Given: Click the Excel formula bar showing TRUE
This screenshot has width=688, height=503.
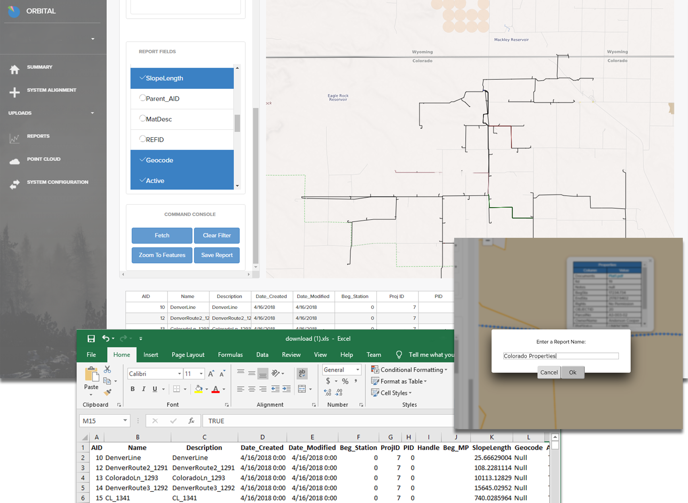Looking at the screenshot, I should coord(328,421).
